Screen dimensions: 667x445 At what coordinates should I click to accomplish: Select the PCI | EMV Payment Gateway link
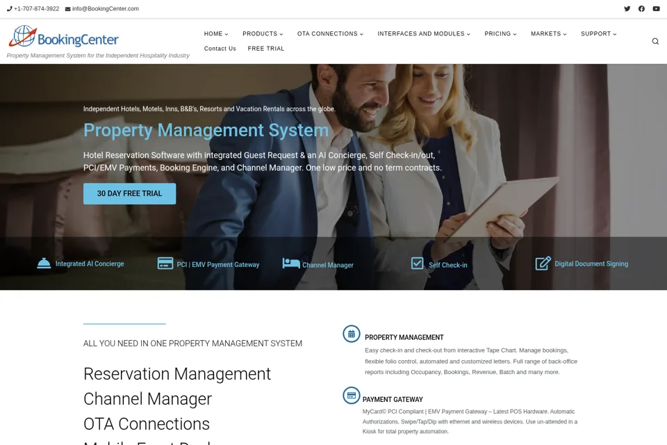tap(217, 265)
